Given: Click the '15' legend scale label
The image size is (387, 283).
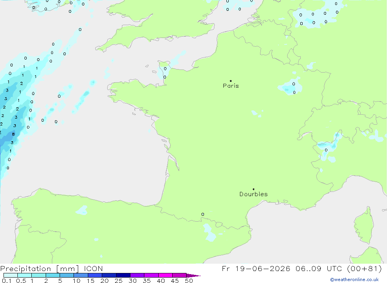Looking at the screenshot, I should click(x=91, y=281).
